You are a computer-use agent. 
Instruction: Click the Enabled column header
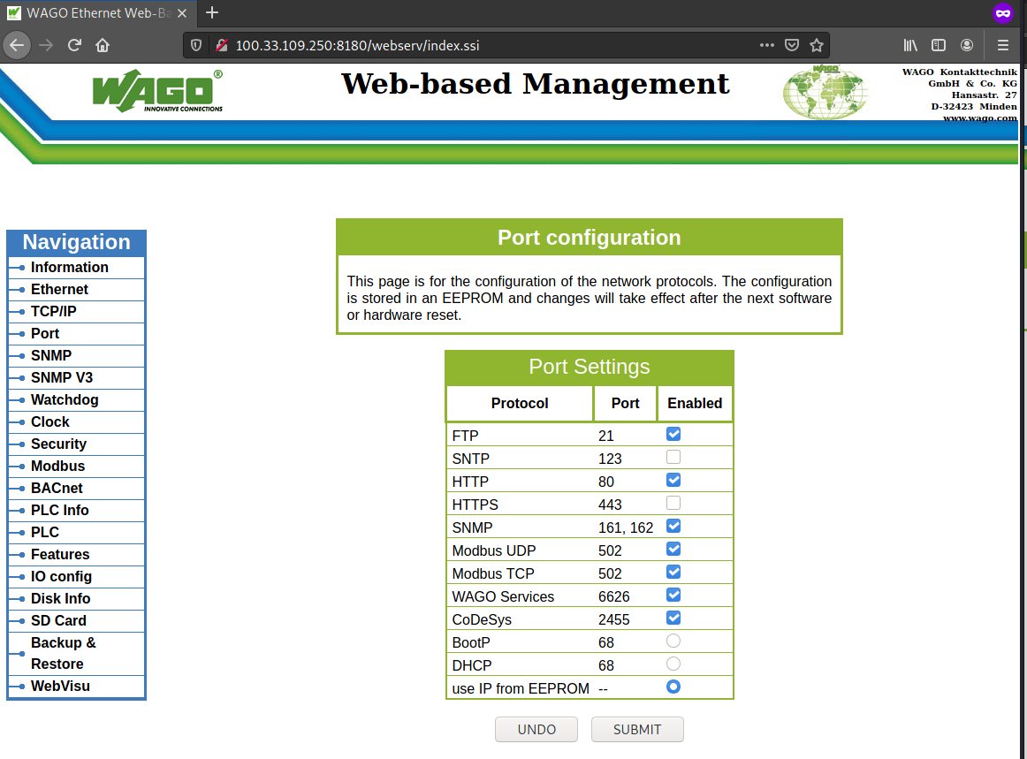[x=695, y=404]
